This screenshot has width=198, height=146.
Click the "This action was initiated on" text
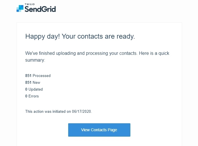pos(48,111)
